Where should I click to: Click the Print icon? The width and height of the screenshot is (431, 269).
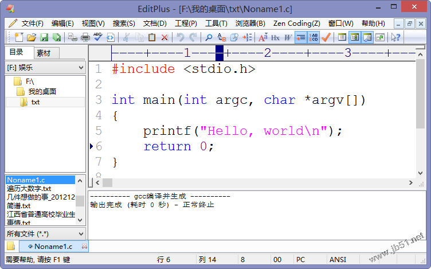coord(85,37)
